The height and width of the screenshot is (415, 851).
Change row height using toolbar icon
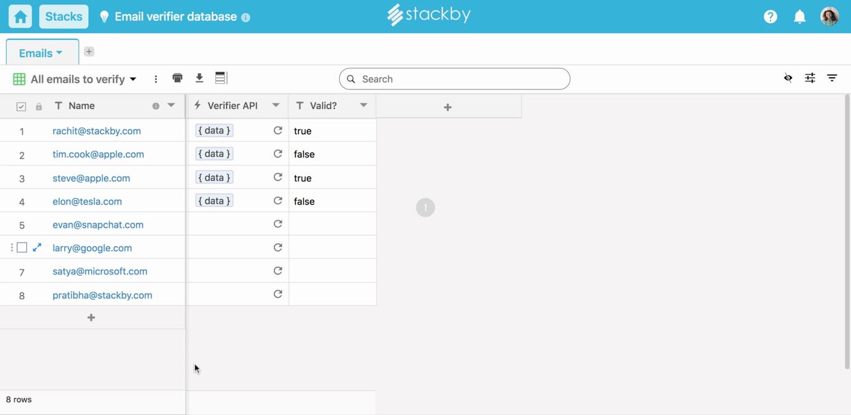coord(221,78)
